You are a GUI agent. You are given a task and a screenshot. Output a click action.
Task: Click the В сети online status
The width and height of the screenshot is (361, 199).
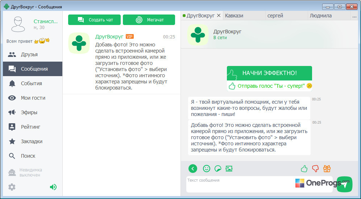(x=220, y=38)
